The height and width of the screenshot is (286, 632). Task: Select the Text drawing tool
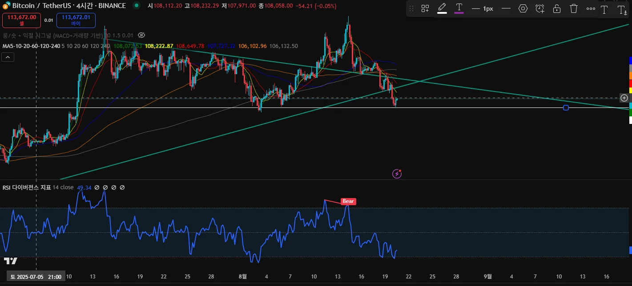click(604, 9)
